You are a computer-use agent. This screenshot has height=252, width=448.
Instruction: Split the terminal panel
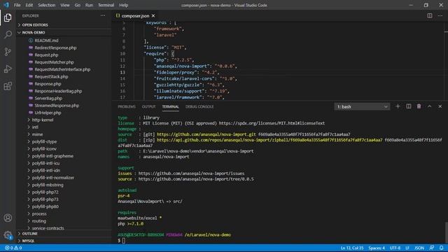coord(409,106)
